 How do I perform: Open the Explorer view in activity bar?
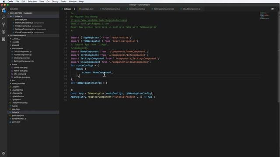(x=3, y=10)
